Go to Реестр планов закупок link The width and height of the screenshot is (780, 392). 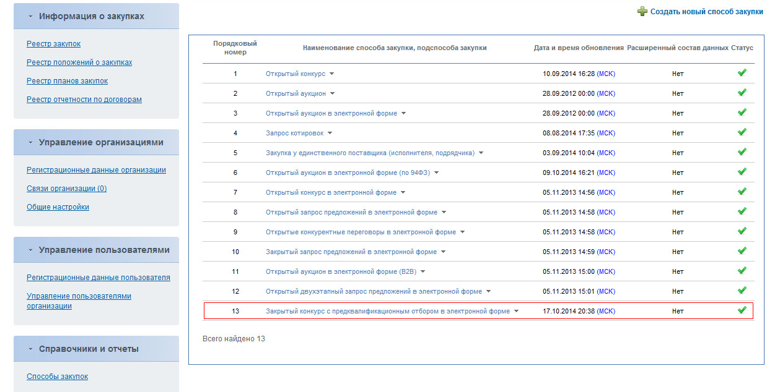coord(67,81)
